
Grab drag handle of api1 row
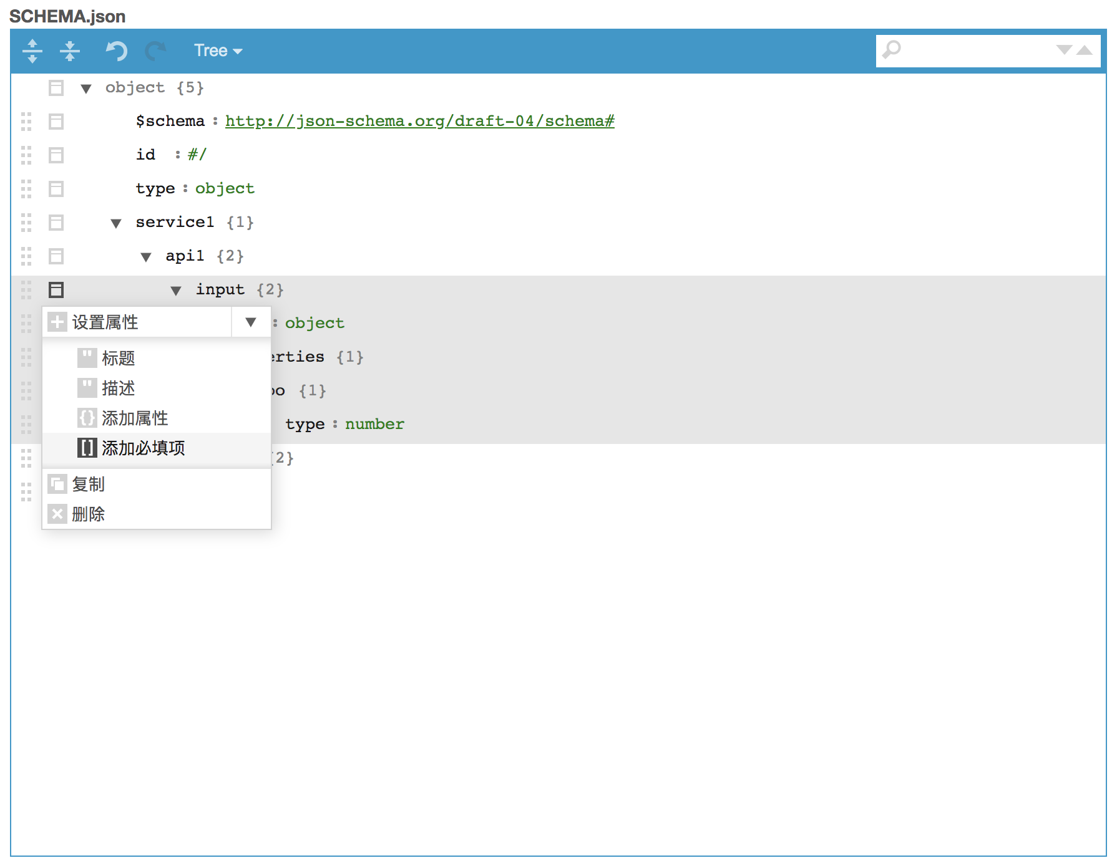coord(26,256)
